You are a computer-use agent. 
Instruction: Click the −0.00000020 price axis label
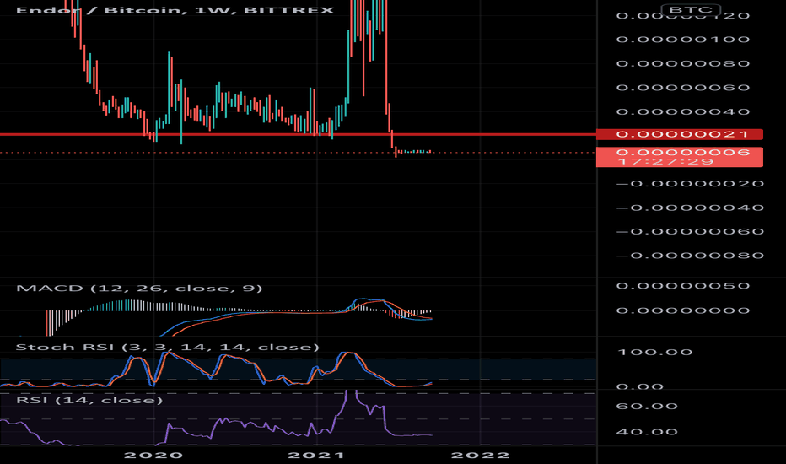point(690,184)
